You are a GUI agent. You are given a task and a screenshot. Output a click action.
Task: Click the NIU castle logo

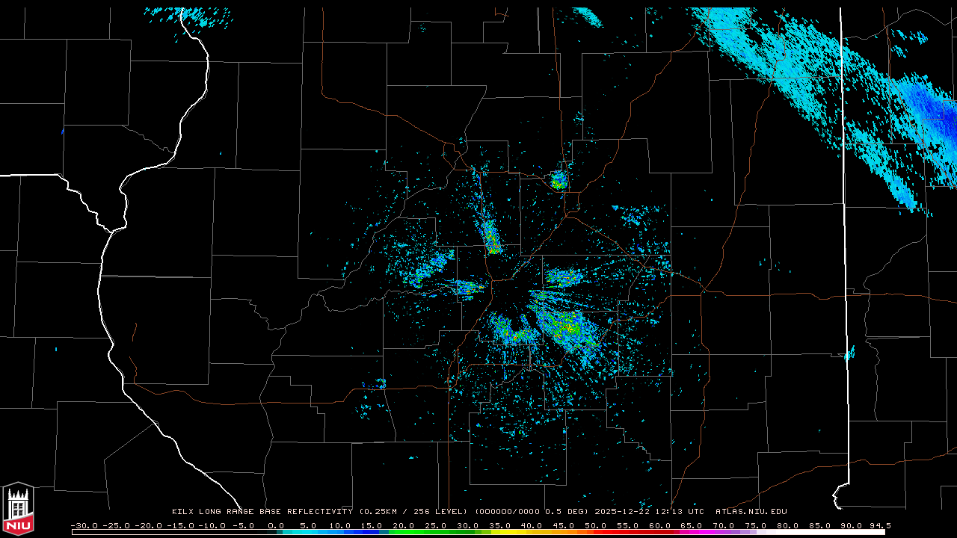(18, 509)
